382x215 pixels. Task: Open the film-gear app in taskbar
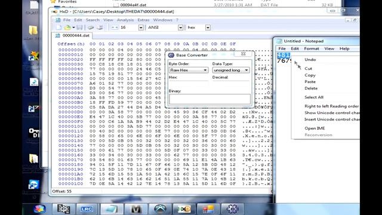pyautogui.click(x=64, y=209)
